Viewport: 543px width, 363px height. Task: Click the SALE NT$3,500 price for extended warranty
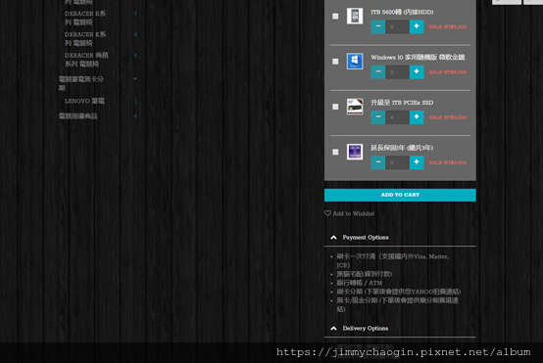click(x=448, y=162)
